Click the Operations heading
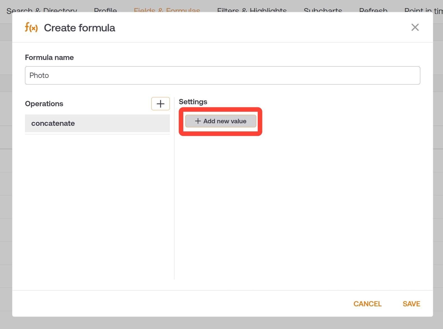Viewport: 443px width, 329px height. click(44, 104)
